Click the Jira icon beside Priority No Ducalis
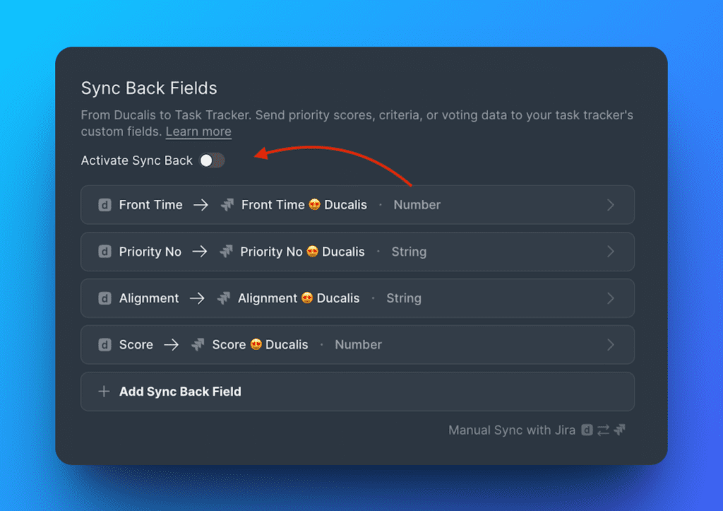Screen dimensions: 723x511 pyautogui.click(x=226, y=252)
